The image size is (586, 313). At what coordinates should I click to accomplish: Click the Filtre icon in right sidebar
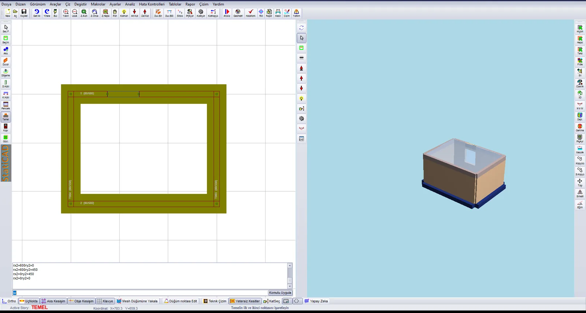click(580, 62)
